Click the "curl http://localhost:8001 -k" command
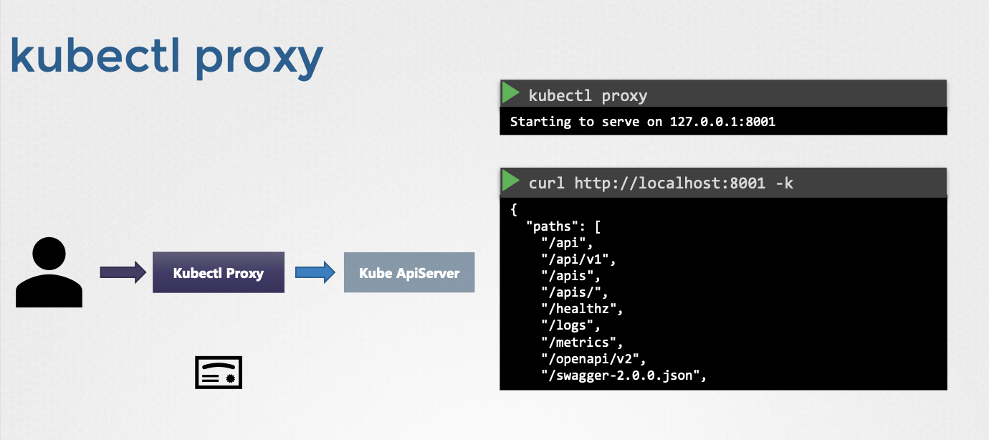 click(x=661, y=183)
